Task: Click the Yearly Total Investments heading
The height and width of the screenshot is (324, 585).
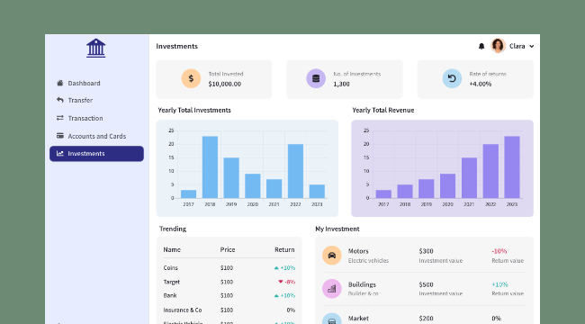Action: pos(194,110)
